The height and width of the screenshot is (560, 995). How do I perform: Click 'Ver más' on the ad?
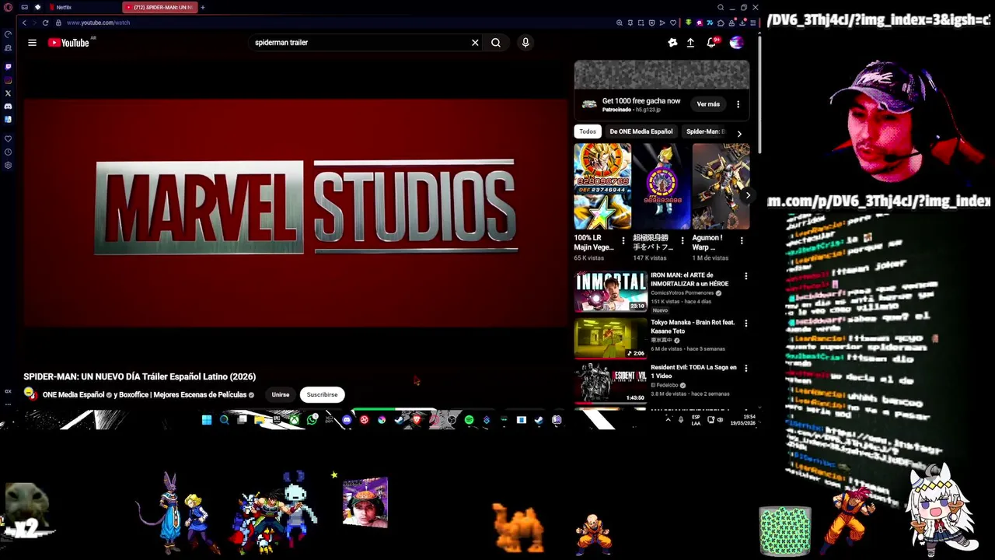[x=708, y=104]
